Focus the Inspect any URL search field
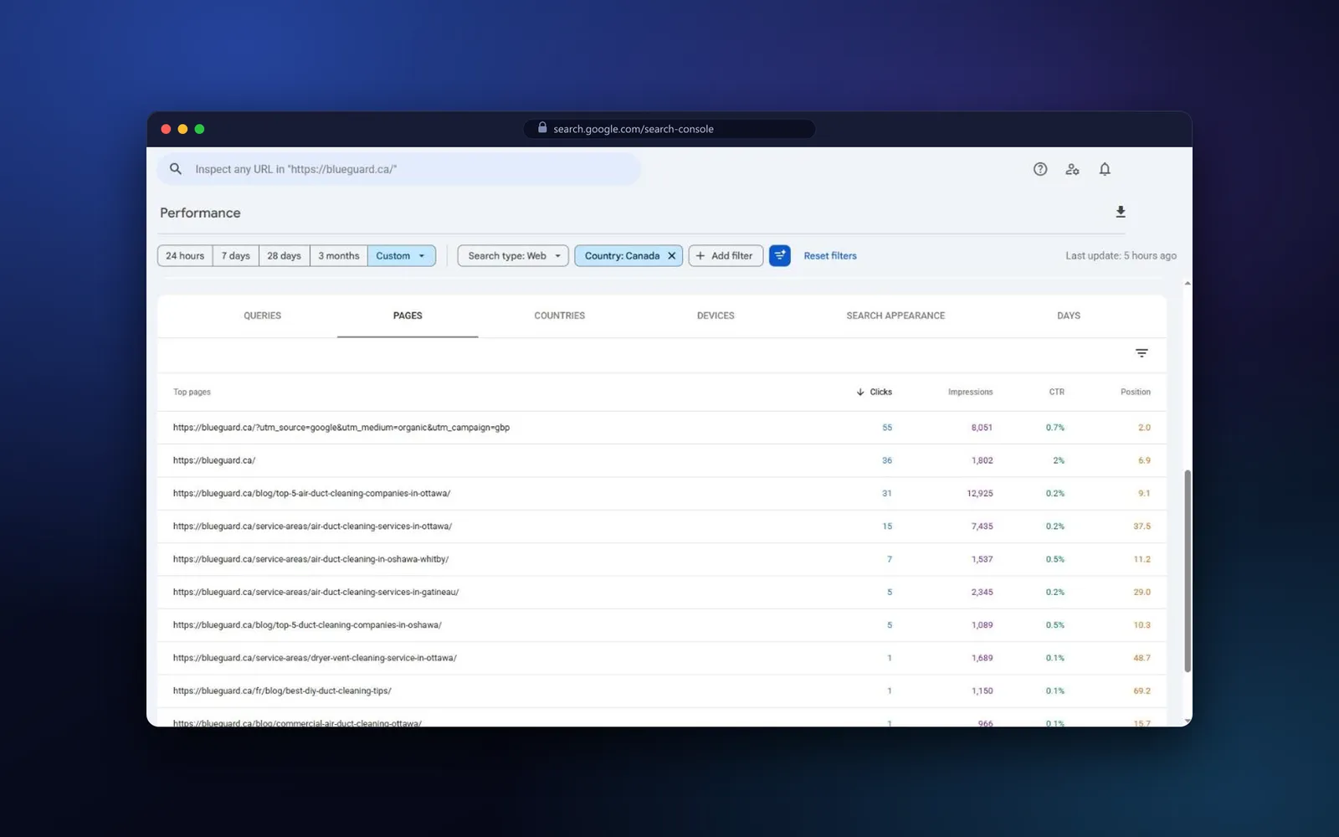The width and height of the screenshot is (1339, 837). pos(399,169)
